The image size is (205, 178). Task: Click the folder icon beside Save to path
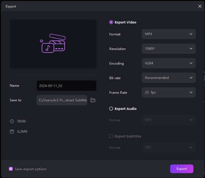tap(93, 100)
